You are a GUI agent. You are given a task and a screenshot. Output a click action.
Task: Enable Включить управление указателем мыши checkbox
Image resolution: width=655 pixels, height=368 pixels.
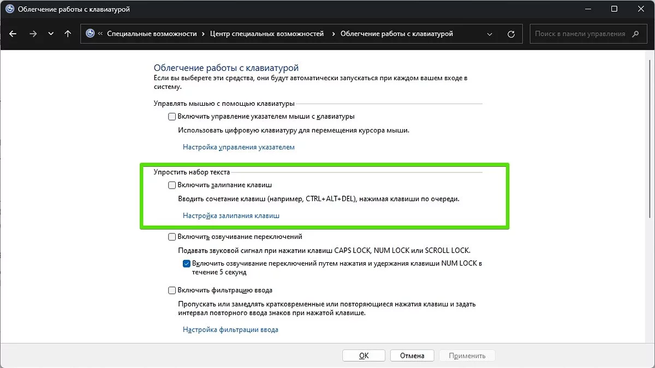172,116
